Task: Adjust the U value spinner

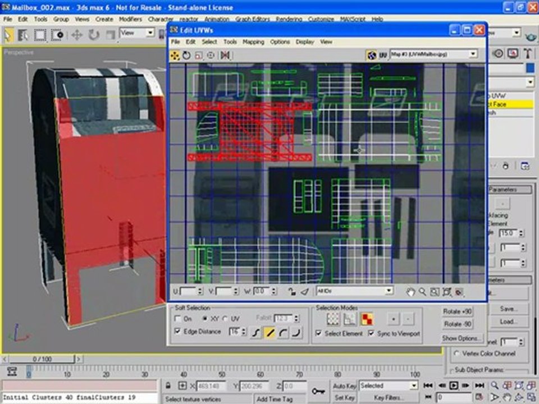Action: coord(200,291)
